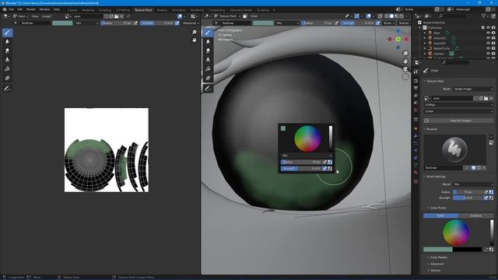Viewport: 498px width, 280px height.
Task: Select the Gradient tab in the Color Picker panel
Action: tap(475, 215)
